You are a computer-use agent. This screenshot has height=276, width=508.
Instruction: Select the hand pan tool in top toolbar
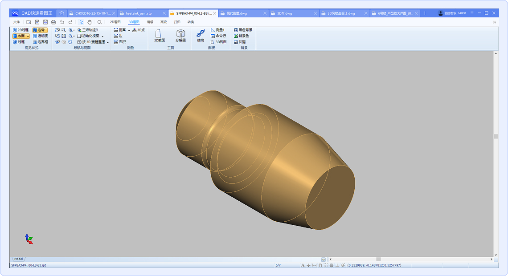[90, 22]
